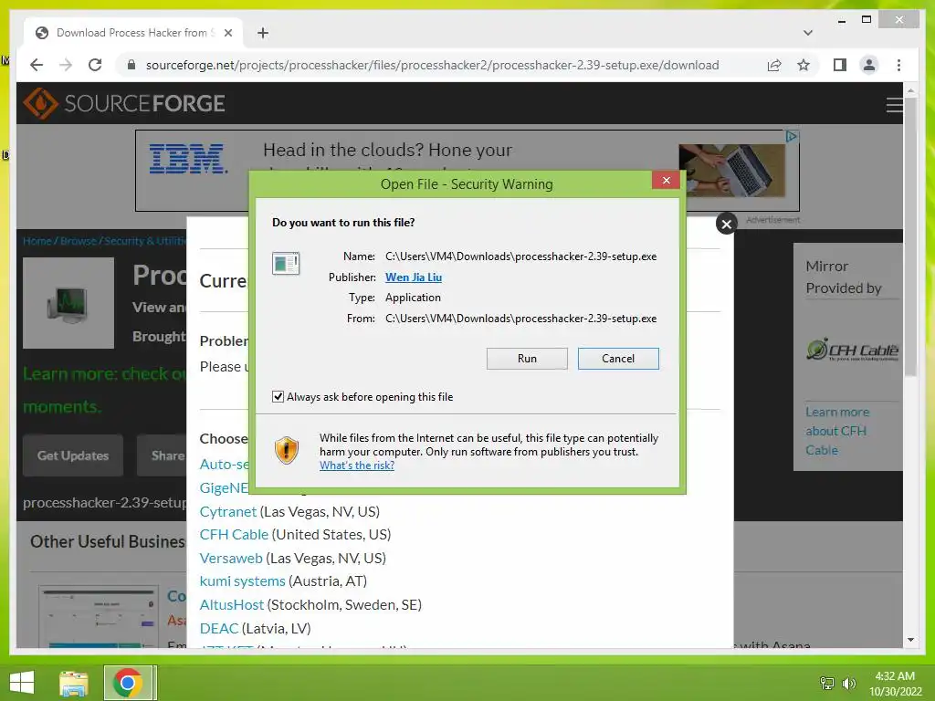Click the Process Hacker project icon
This screenshot has width=935, height=701.
coord(68,303)
